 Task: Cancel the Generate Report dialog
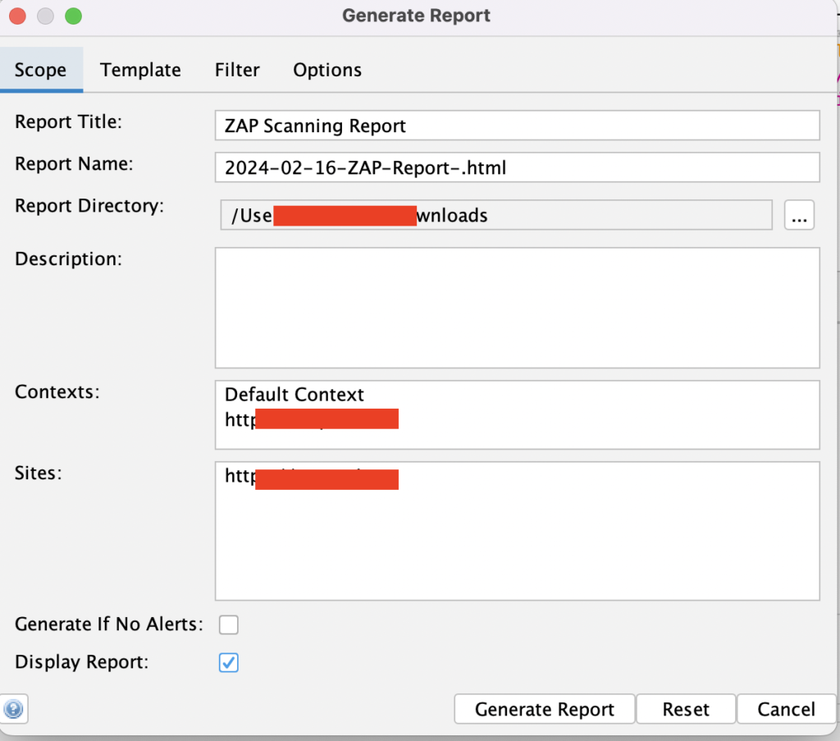[x=786, y=709]
